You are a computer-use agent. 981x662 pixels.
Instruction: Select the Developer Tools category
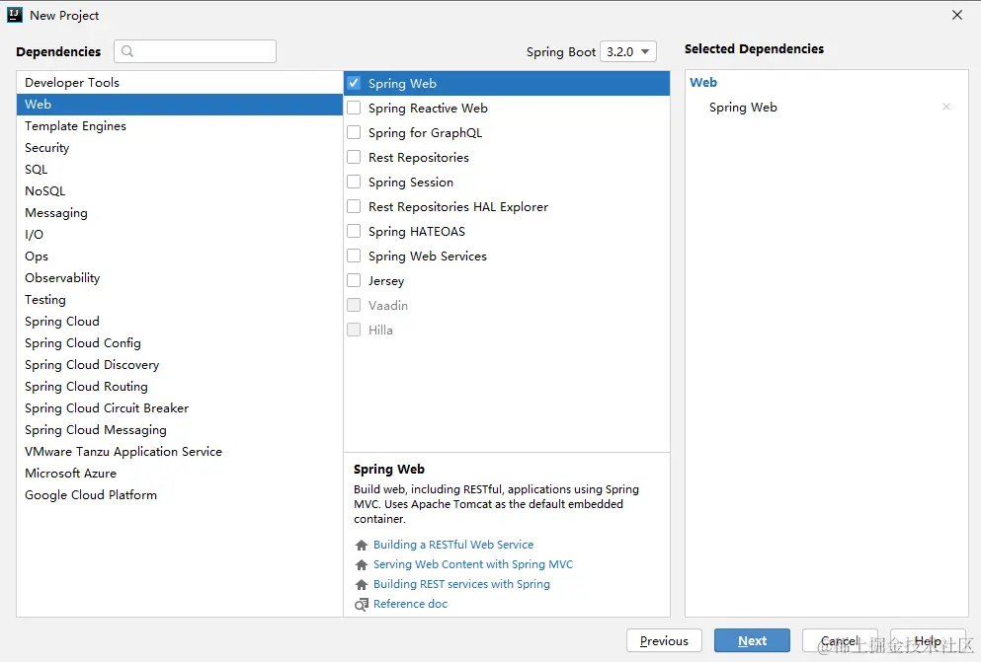(180, 83)
